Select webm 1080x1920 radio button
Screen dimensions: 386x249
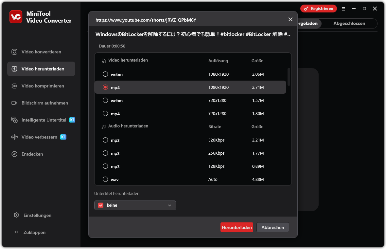105,74
